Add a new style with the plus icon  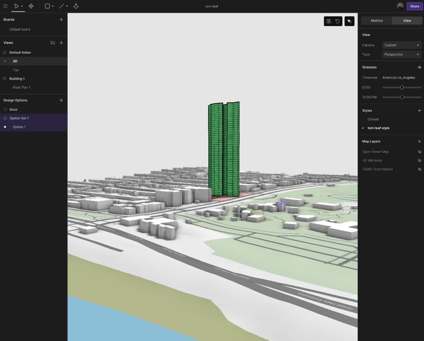(419, 111)
